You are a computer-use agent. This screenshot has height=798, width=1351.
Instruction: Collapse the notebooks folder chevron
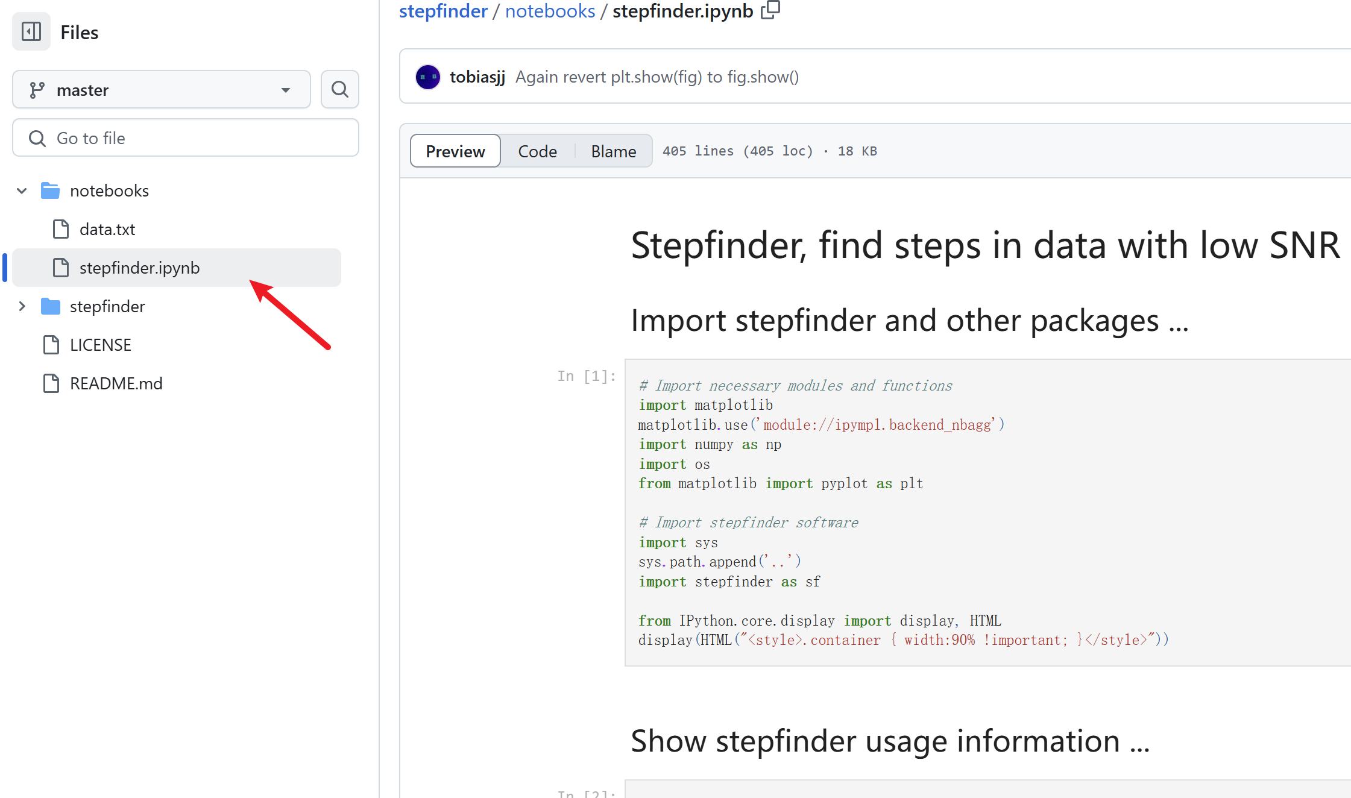pos(22,190)
